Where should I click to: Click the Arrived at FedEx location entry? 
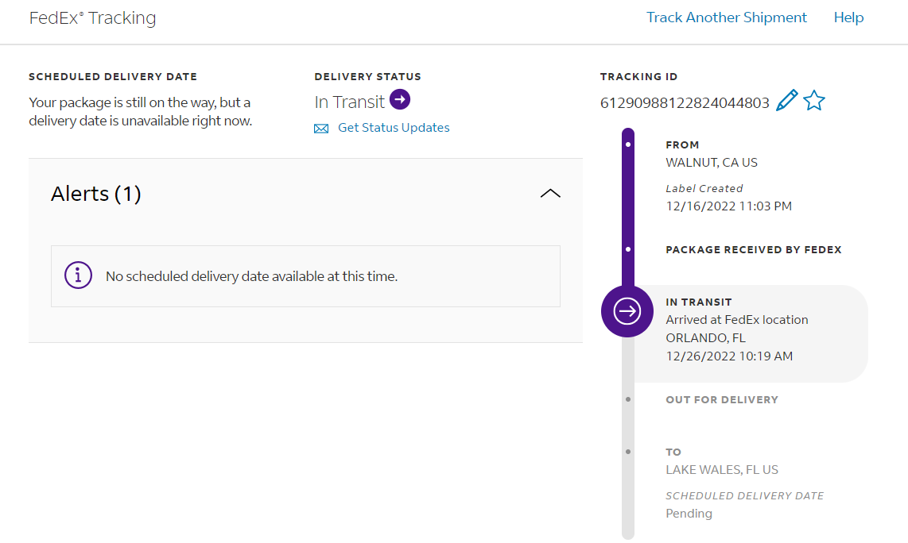(736, 320)
